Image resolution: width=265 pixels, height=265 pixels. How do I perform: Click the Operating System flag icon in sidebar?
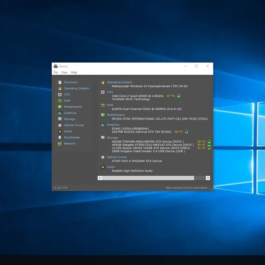point(60,88)
